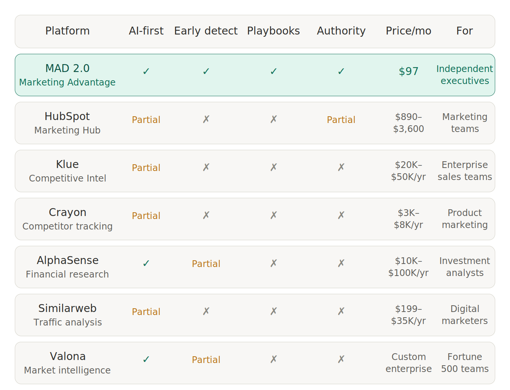Click Crayon AI-first Partial value

point(146,216)
